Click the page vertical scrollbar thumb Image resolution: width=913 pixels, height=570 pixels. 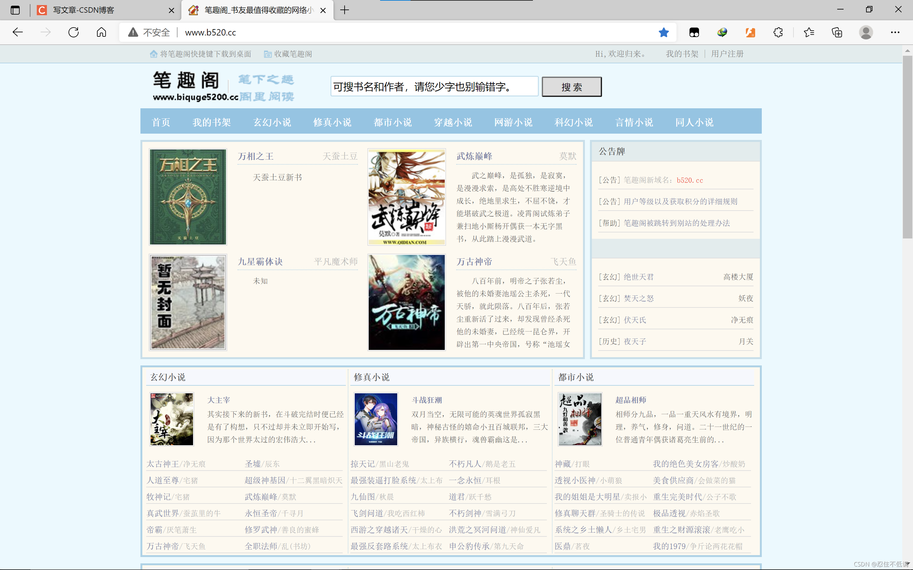pyautogui.click(x=907, y=147)
